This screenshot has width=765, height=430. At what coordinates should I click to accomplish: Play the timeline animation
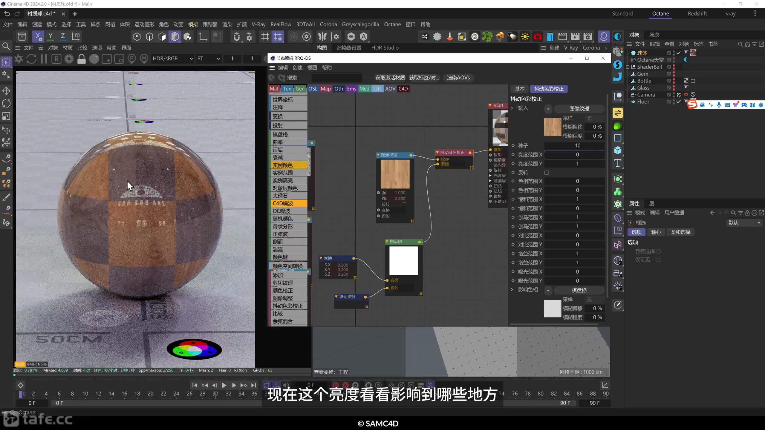(224, 385)
